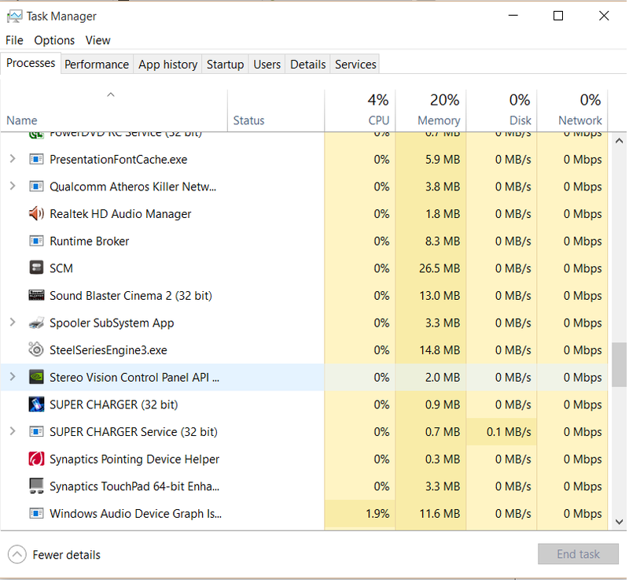The width and height of the screenshot is (629, 580).
Task: Click the Synaptics TouchPad 64-bit Enhancements icon
Action: point(36,486)
